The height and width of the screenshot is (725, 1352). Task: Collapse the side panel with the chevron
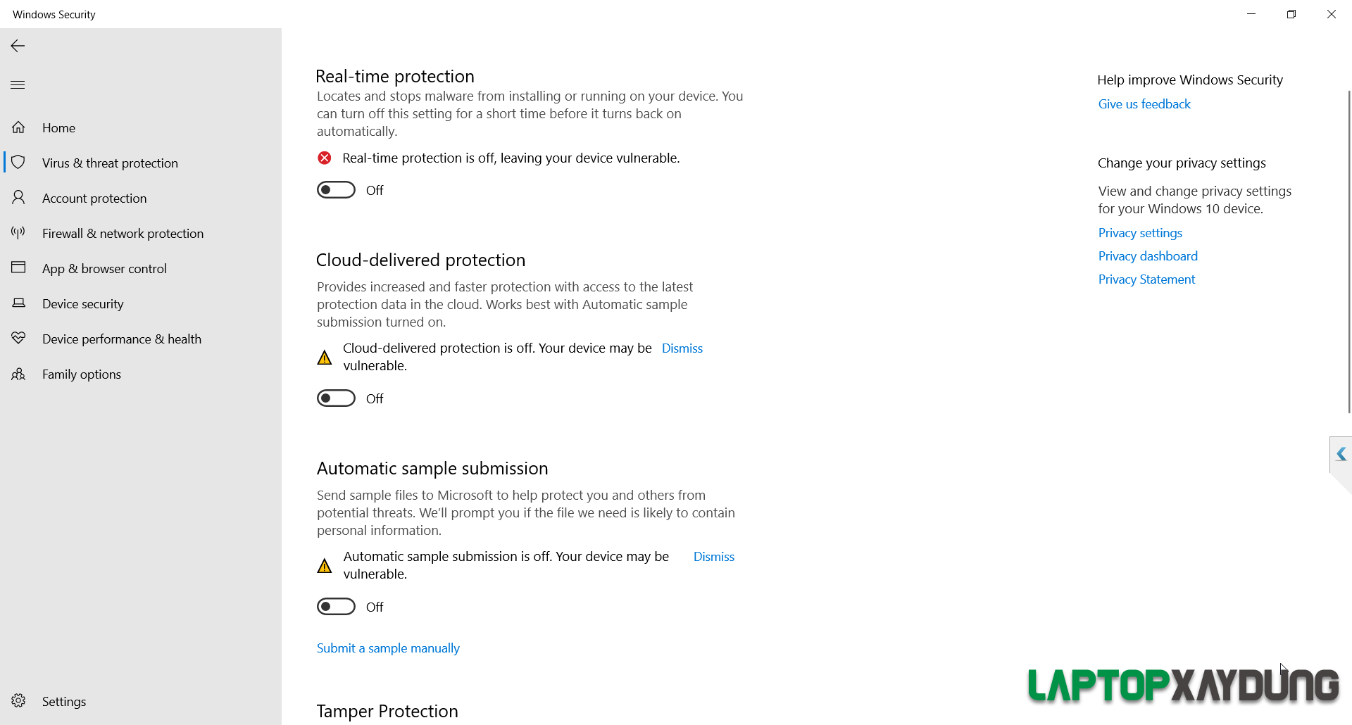[x=1341, y=454]
